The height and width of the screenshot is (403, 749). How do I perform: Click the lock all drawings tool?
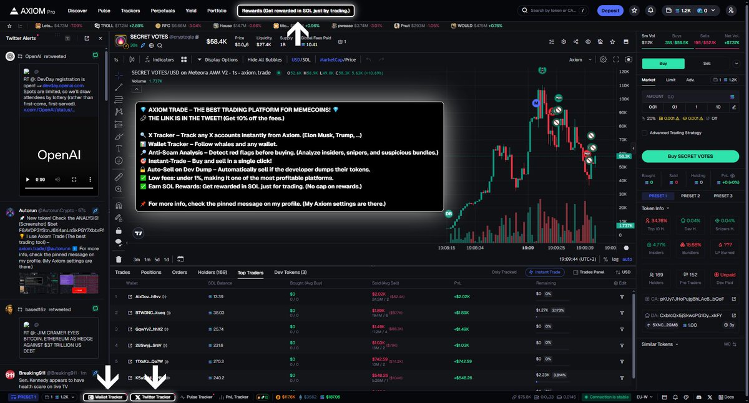click(x=119, y=230)
